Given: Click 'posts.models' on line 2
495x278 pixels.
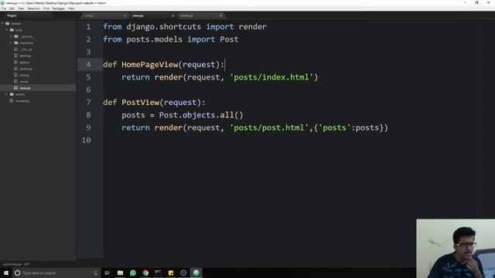Looking at the screenshot, I should click(155, 39).
